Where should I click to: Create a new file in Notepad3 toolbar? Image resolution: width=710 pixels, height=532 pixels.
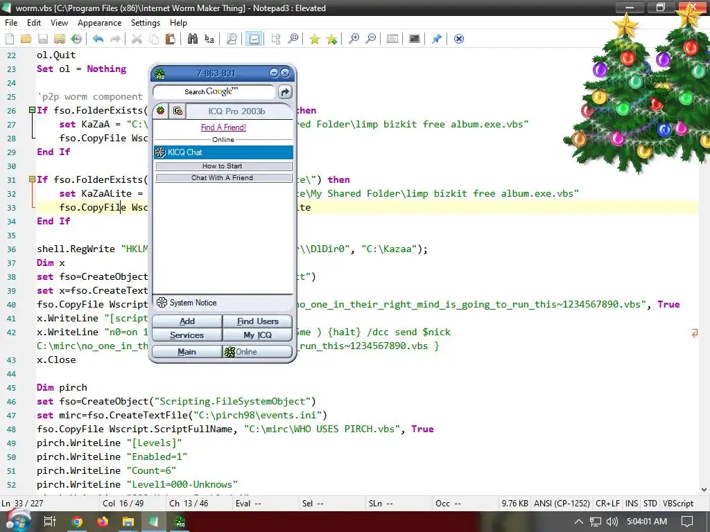coord(10,39)
